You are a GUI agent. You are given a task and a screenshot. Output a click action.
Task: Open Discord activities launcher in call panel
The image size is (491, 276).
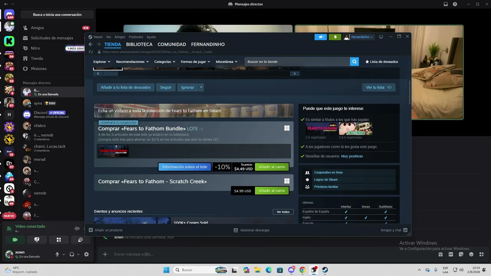tap(59, 240)
